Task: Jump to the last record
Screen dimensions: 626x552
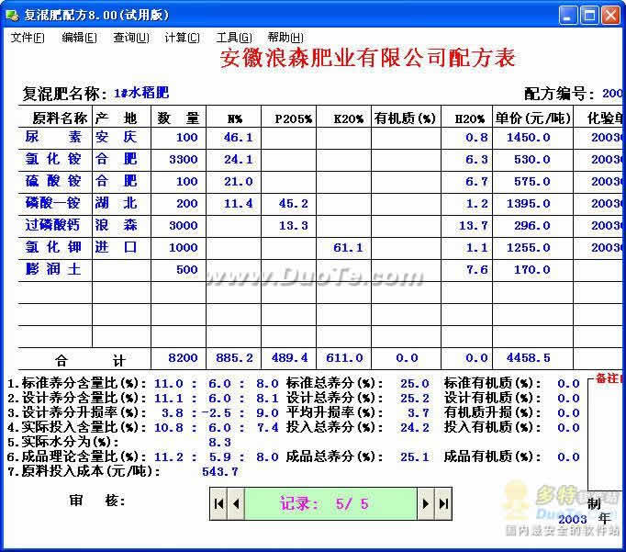Action: point(443,503)
